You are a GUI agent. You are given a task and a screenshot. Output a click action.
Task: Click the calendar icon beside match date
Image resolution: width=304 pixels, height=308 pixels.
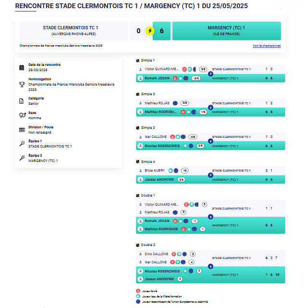(x=22, y=67)
